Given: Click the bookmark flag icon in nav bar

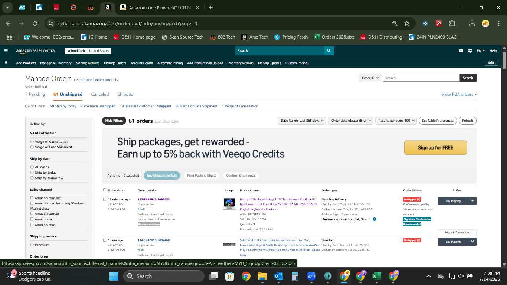Looking at the screenshot, I should coord(6,63).
